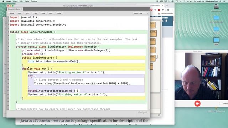Close the ConcurrencyDemo tab with its x

[x=21, y=9]
